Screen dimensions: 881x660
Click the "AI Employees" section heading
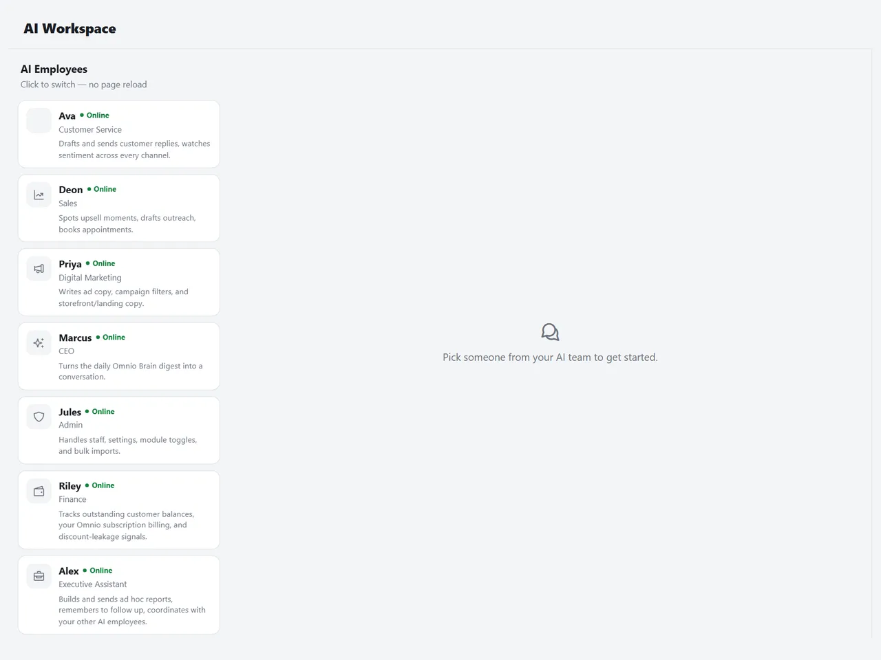pyautogui.click(x=54, y=69)
